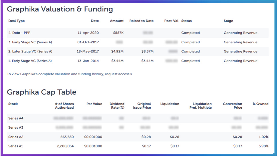Click the Stock column header

[x=13, y=104]
